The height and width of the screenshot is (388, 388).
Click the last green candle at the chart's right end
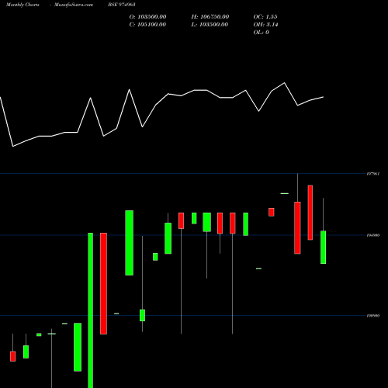pyautogui.click(x=323, y=247)
